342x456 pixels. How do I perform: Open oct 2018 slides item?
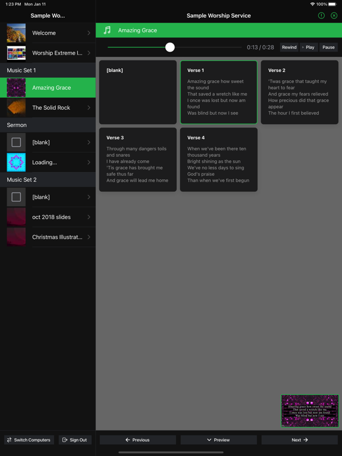coord(47,217)
